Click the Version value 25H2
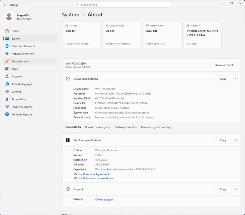Image resolution: width=245 pixels, height=215 pixels. coord(98,155)
